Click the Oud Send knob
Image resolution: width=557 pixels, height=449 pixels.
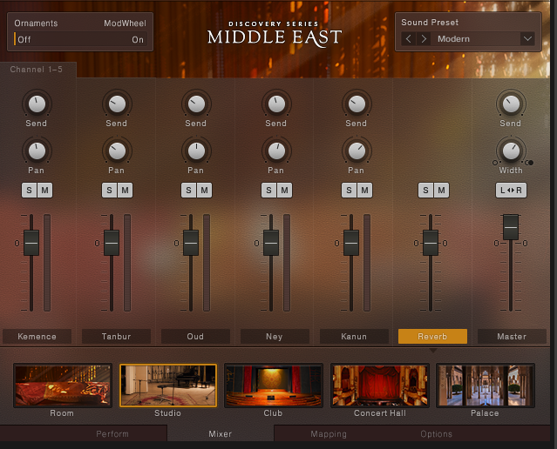click(196, 104)
